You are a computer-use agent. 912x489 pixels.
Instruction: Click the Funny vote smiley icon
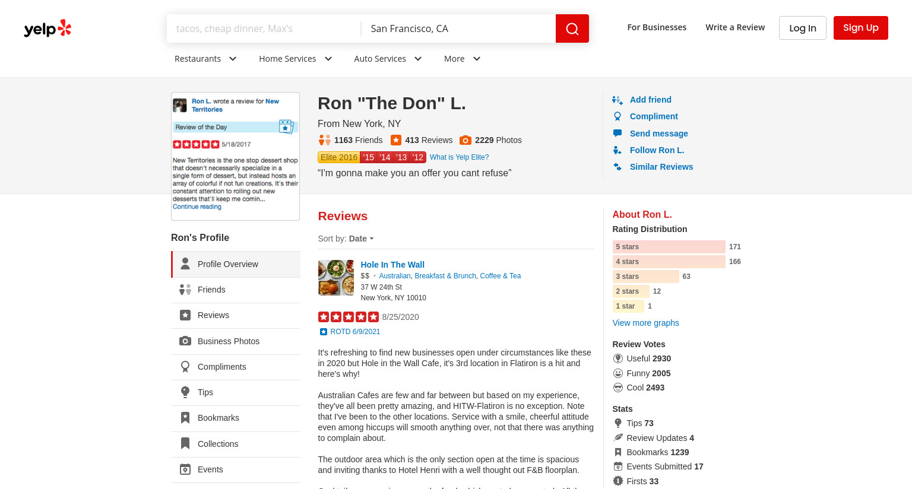click(x=618, y=373)
